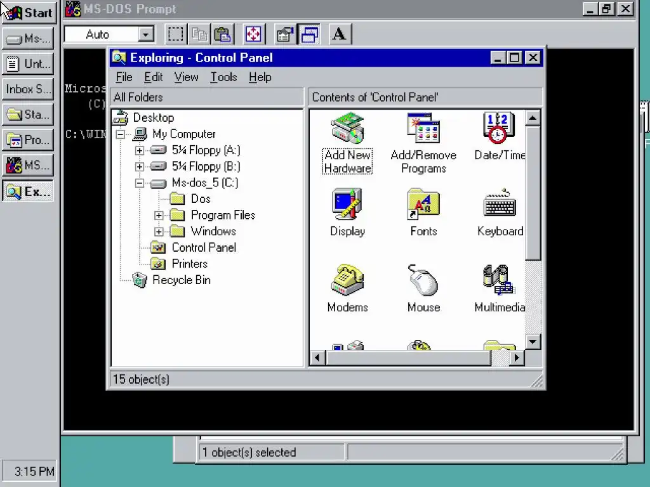This screenshot has width=650, height=487.
Task: Click the Full screen icon in MS-DOS toolbar
Action: pos(253,34)
